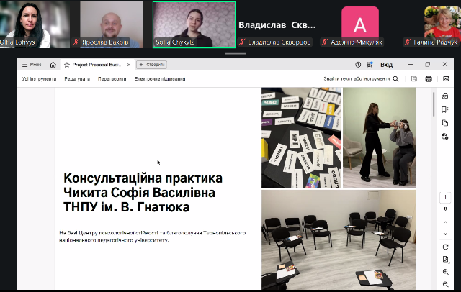This screenshot has width=461, height=292.
Task: Select Olha Lohvys video tile
Action: point(35,24)
